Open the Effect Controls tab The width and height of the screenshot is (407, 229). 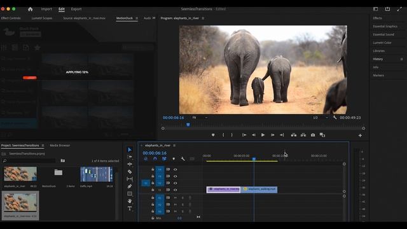[11, 18]
